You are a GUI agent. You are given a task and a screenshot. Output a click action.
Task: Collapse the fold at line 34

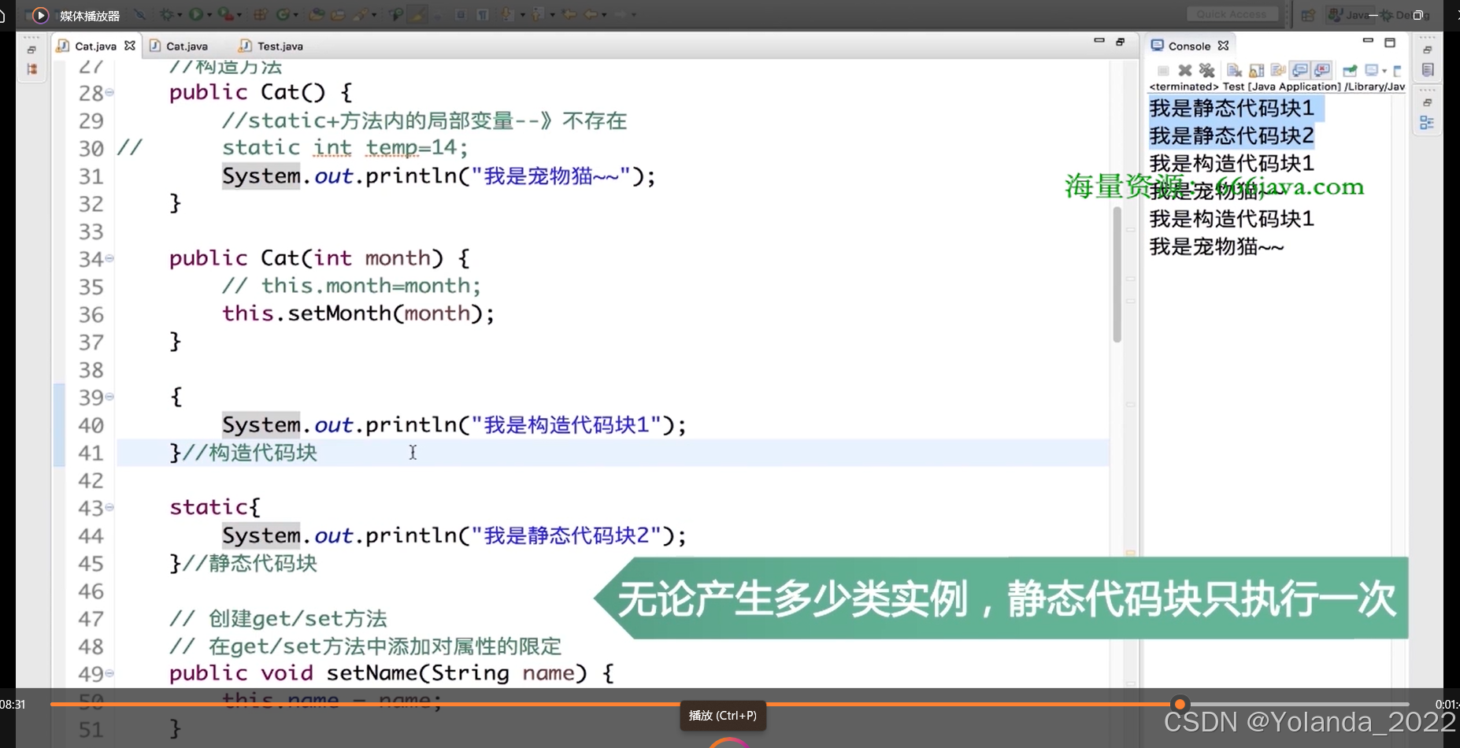coord(109,258)
